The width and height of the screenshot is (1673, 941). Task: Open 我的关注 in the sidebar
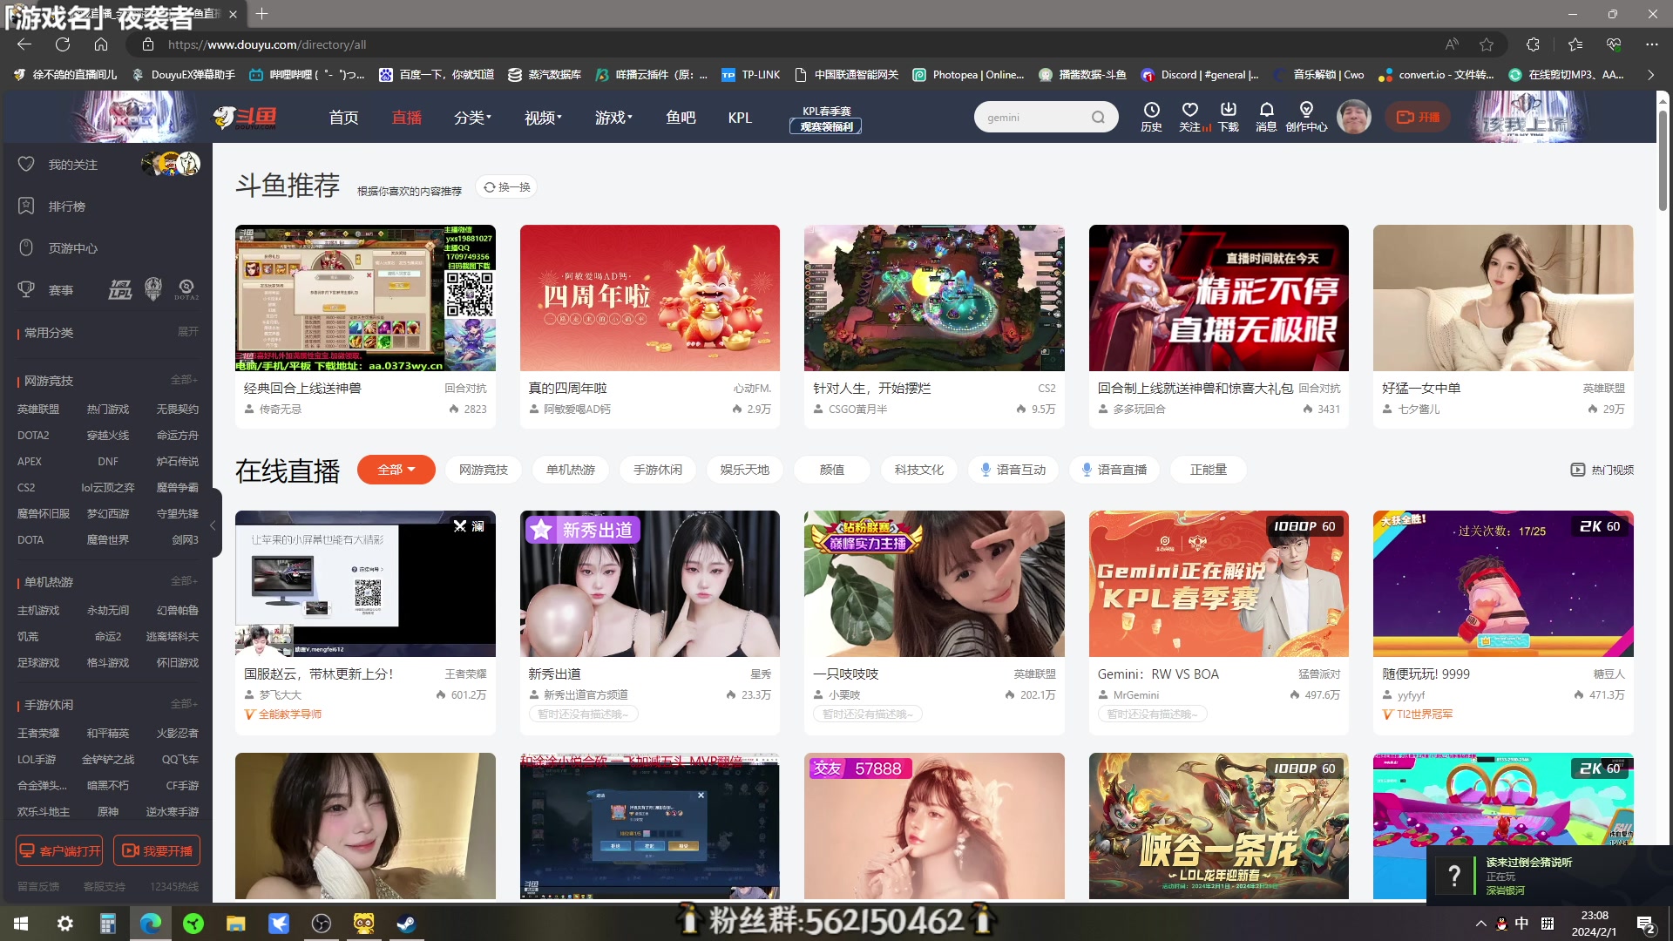(x=72, y=165)
